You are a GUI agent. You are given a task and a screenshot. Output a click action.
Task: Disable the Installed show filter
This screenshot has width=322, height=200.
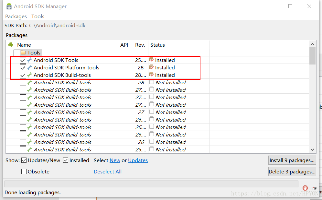[x=66, y=160]
